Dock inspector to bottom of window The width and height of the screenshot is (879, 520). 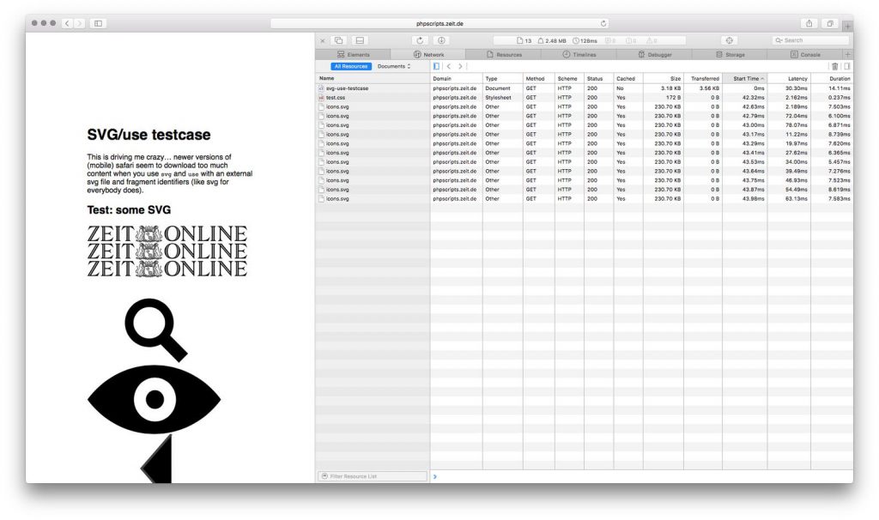pos(360,40)
